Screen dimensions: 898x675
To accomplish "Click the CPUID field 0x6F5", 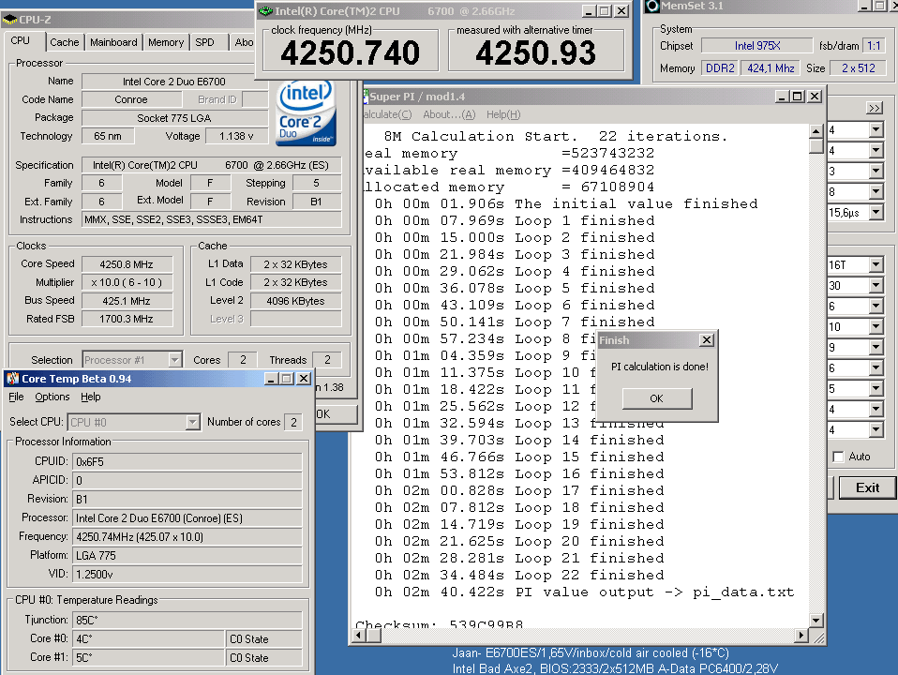I will tap(187, 462).
